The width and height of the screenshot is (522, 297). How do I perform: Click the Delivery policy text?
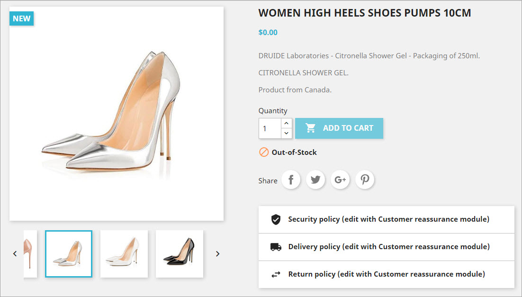pos(389,247)
